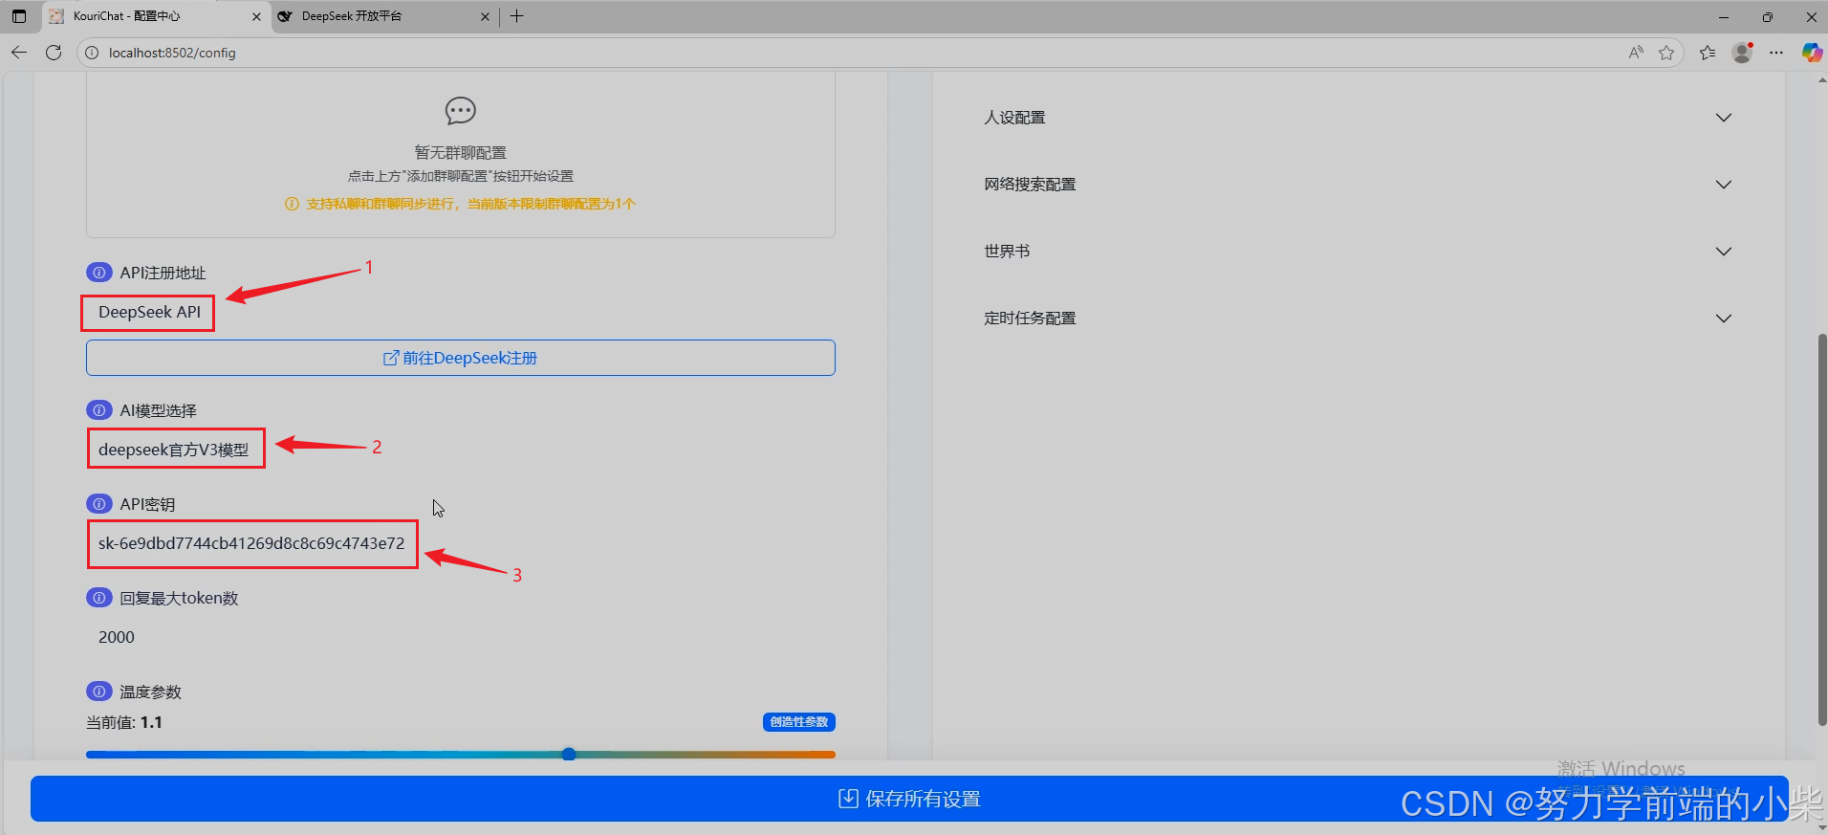Image resolution: width=1828 pixels, height=835 pixels.
Task: Open a new browser tab
Action: pos(517,16)
